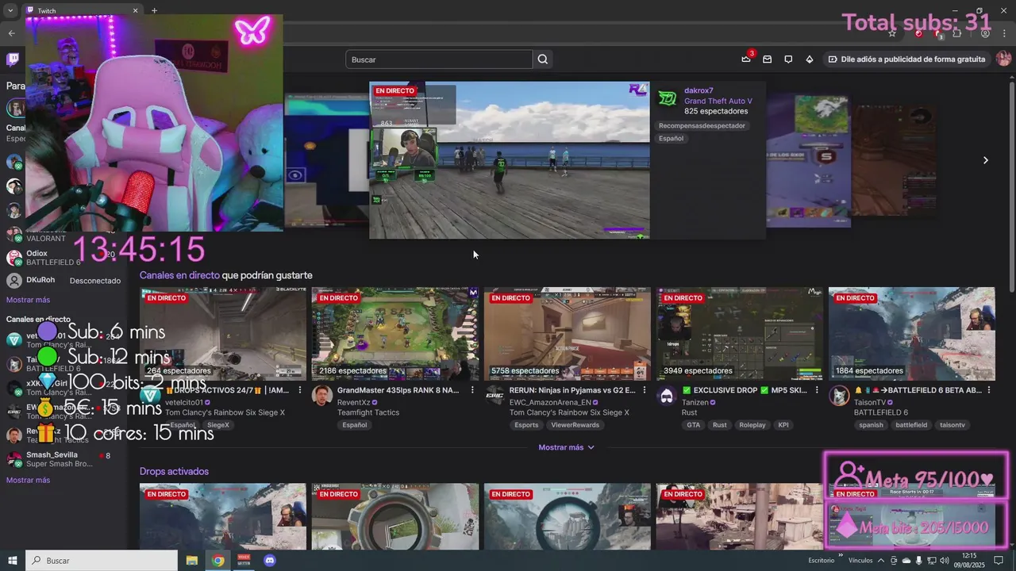
Task: Click Tanizen channel avatar
Action: click(667, 396)
